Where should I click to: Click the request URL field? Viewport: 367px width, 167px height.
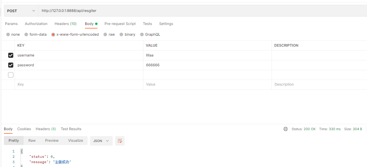click(203, 11)
